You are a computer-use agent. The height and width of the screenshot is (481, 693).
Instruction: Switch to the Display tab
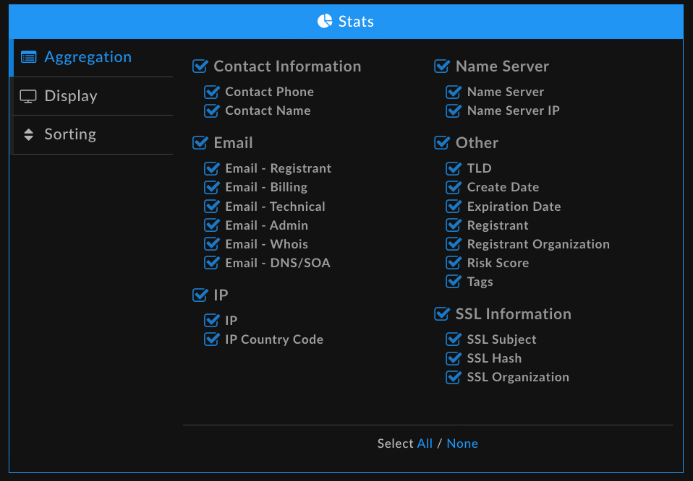pyautogui.click(x=93, y=96)
